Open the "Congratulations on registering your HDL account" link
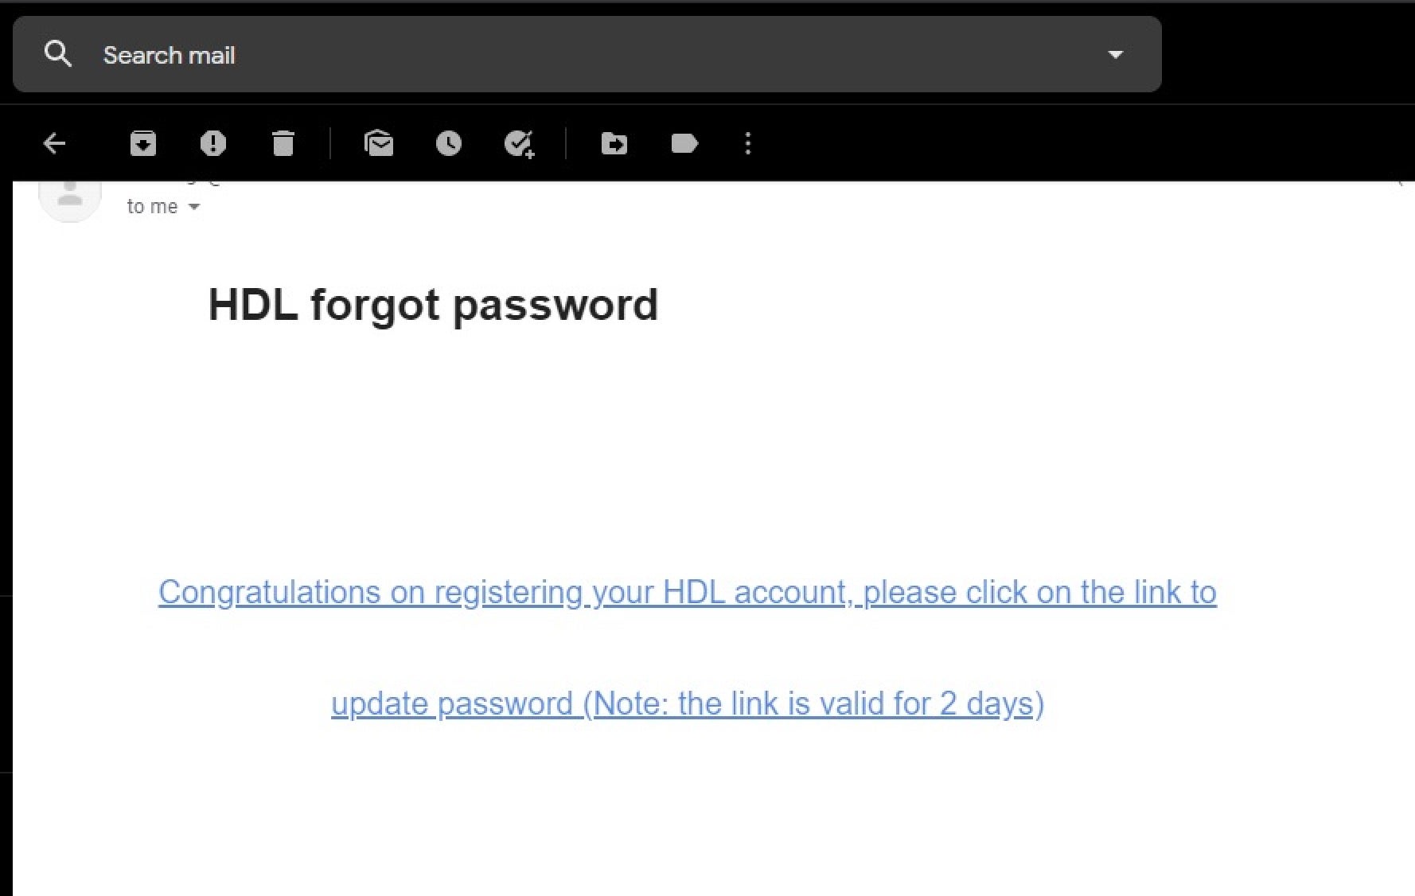 (687, 592)
